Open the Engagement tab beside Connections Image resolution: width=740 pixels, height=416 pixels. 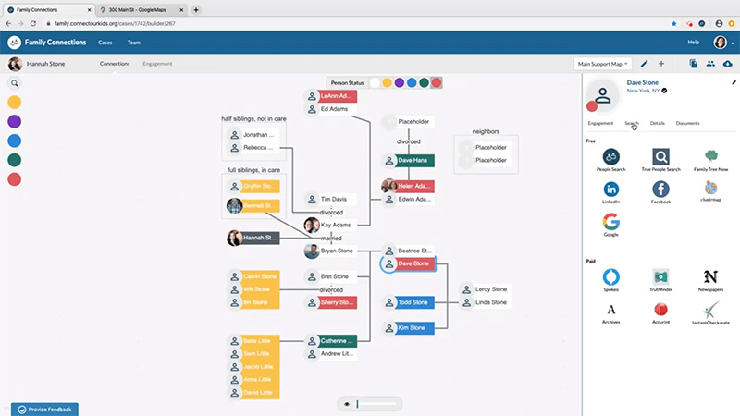157,64
